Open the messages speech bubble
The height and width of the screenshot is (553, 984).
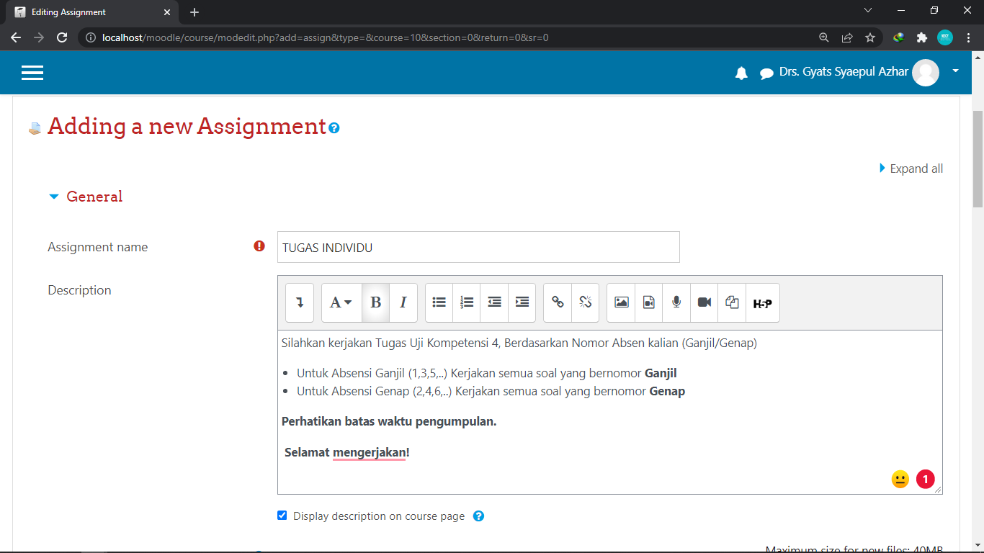click(x=766, y=73)
